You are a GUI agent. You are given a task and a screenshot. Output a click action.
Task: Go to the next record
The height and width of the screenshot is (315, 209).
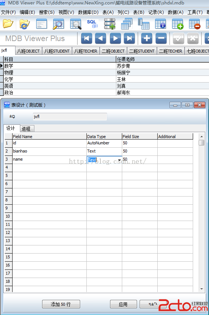[115, 38]
